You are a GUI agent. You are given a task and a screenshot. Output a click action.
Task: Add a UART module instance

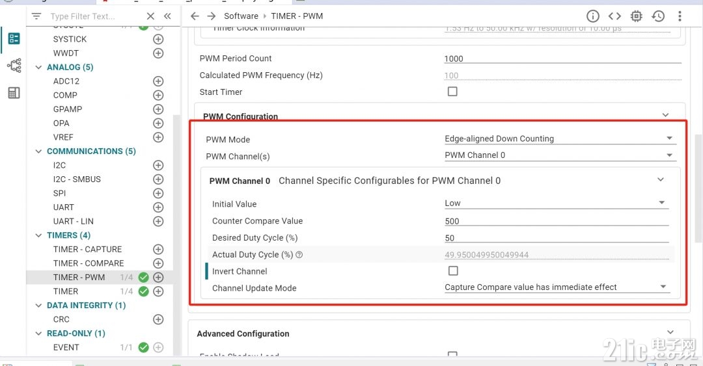tap(158, 207)
